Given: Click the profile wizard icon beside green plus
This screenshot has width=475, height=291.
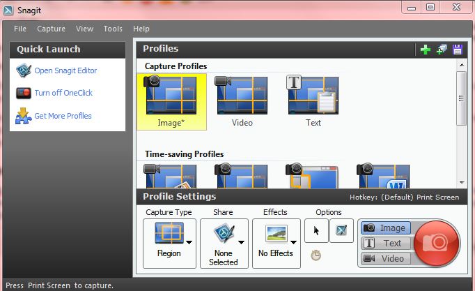Looking at the screenshot, I should click(x=442, y=50).
